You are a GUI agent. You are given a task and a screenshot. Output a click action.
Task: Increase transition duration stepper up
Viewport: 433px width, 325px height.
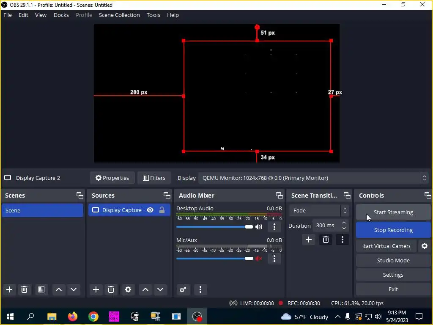click(x=344, y=223)
